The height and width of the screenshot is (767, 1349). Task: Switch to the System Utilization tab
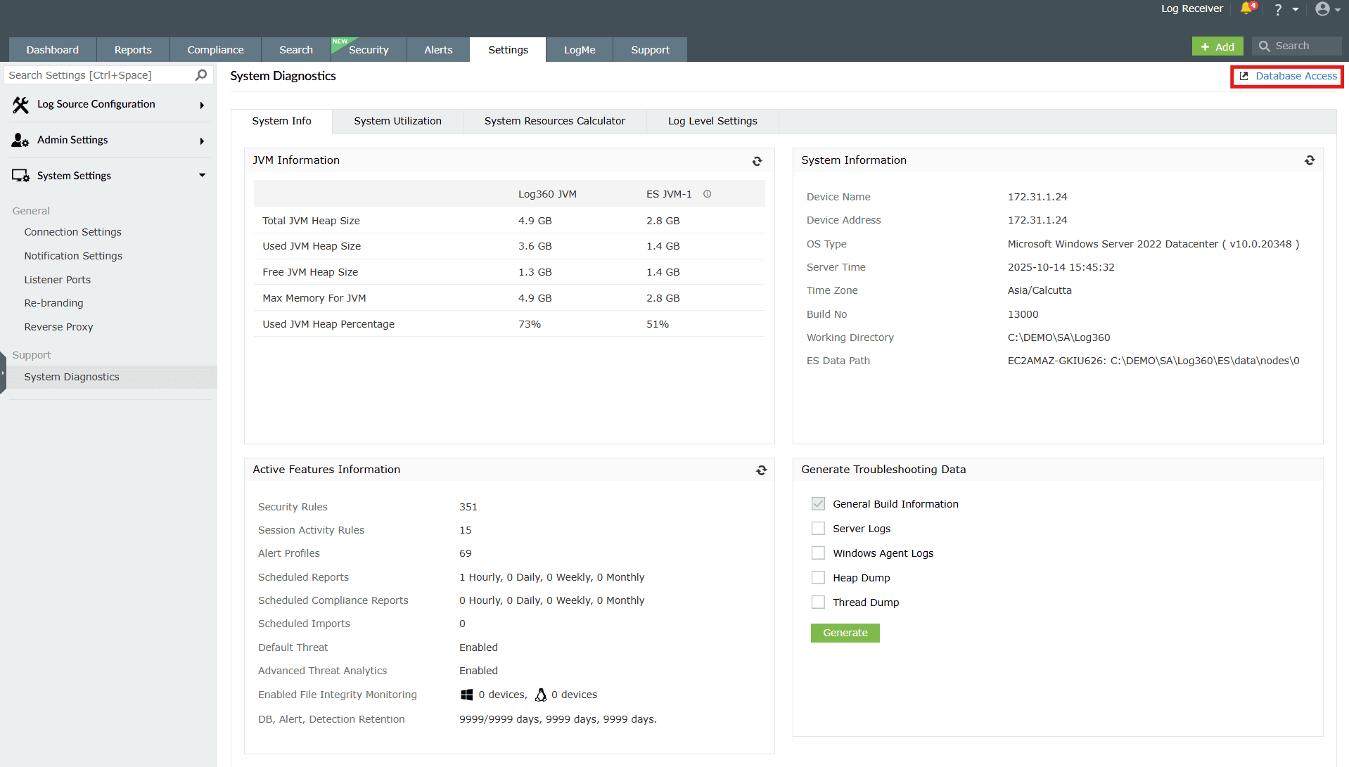point(397,121)
